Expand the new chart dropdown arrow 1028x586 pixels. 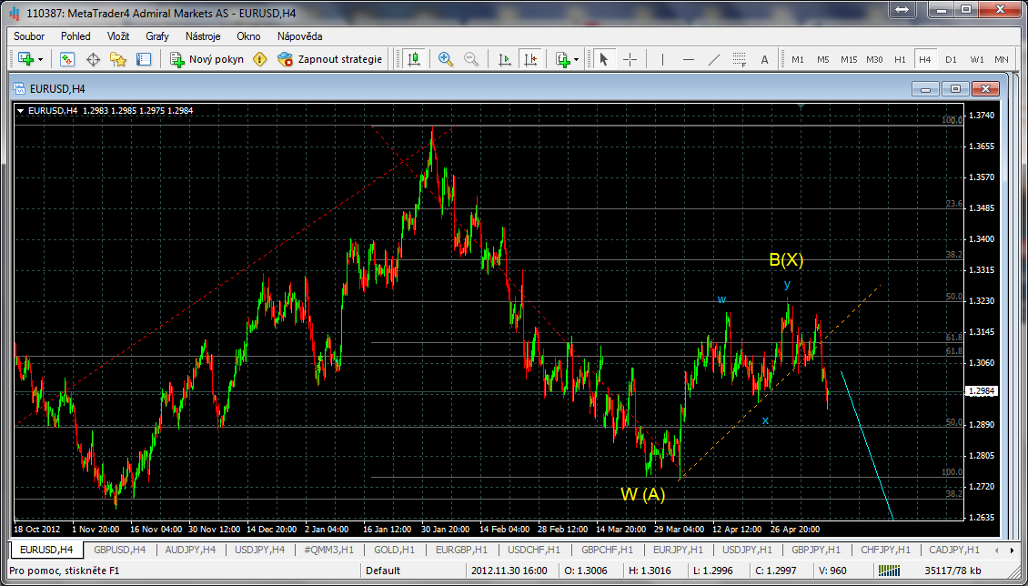click(41, 60)
